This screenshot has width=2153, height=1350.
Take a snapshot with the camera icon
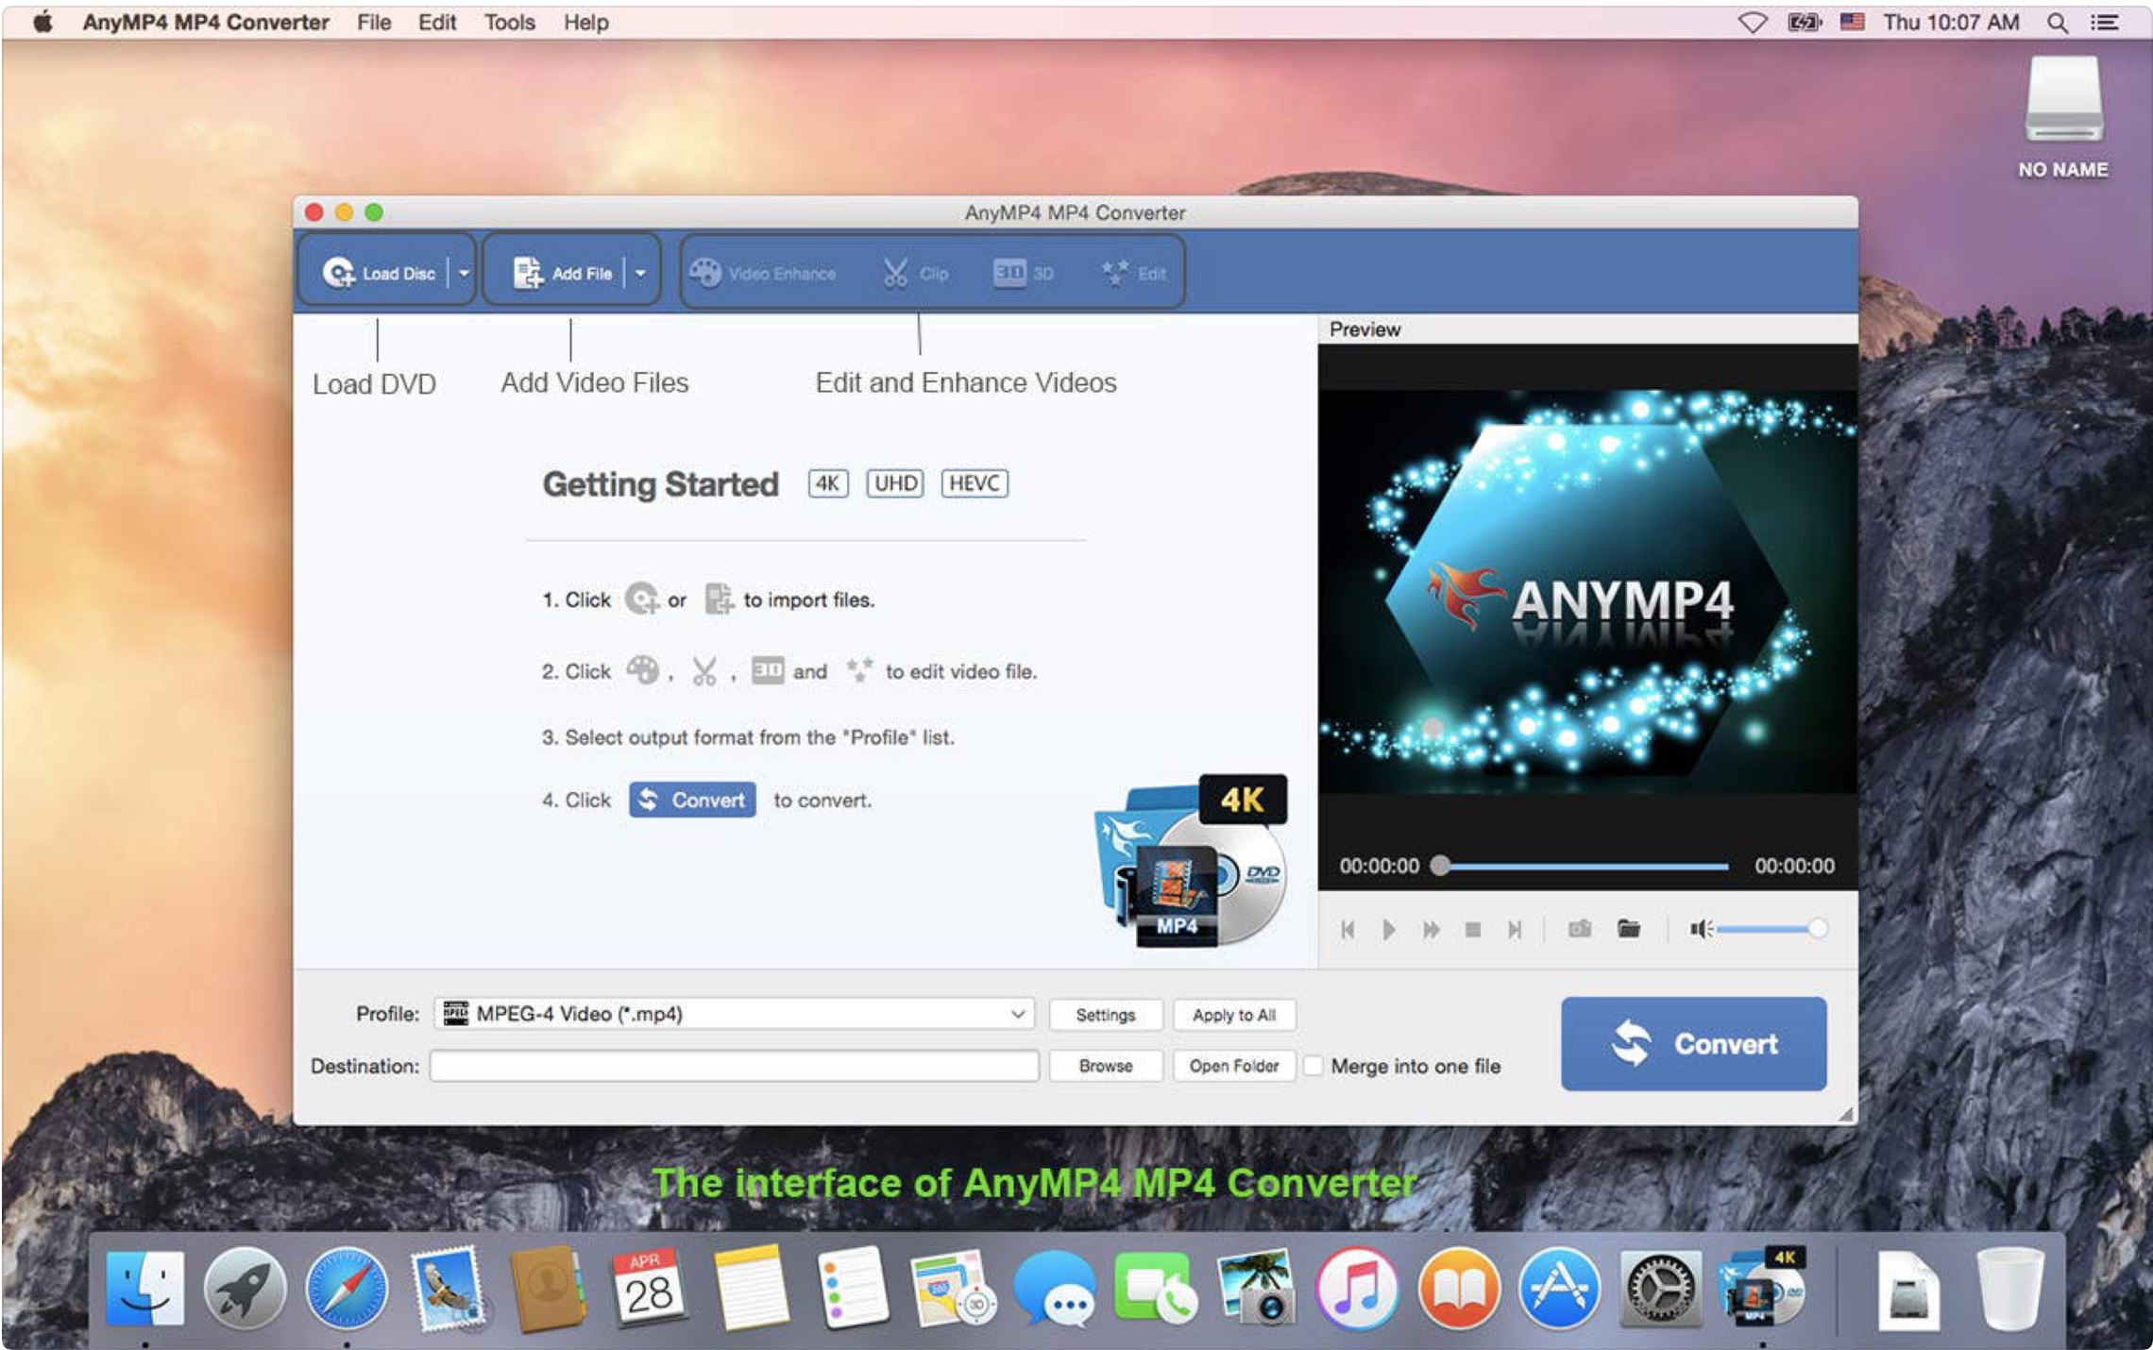point(1579,929)
